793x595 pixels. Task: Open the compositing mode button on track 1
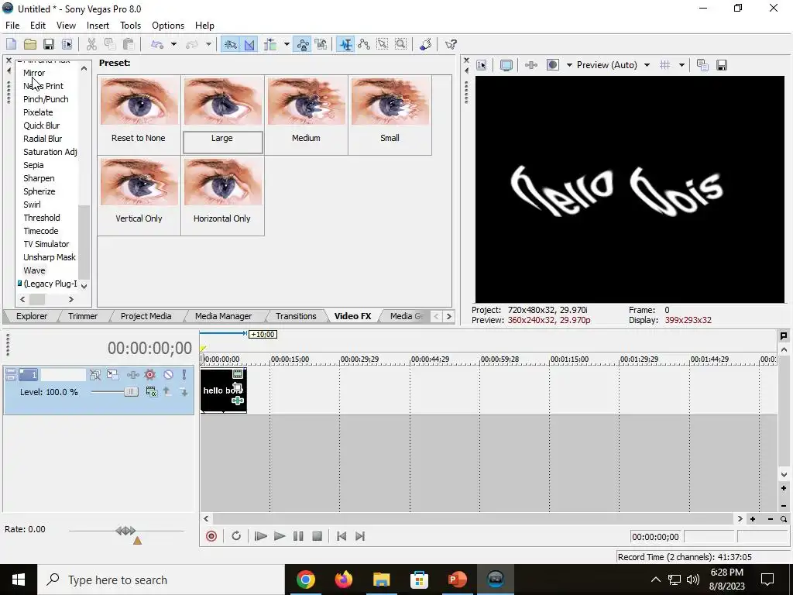(x=152, y=391)
